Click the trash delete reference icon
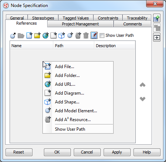The width and height of the screenshot is (166, 162). (x=86, y=36)
